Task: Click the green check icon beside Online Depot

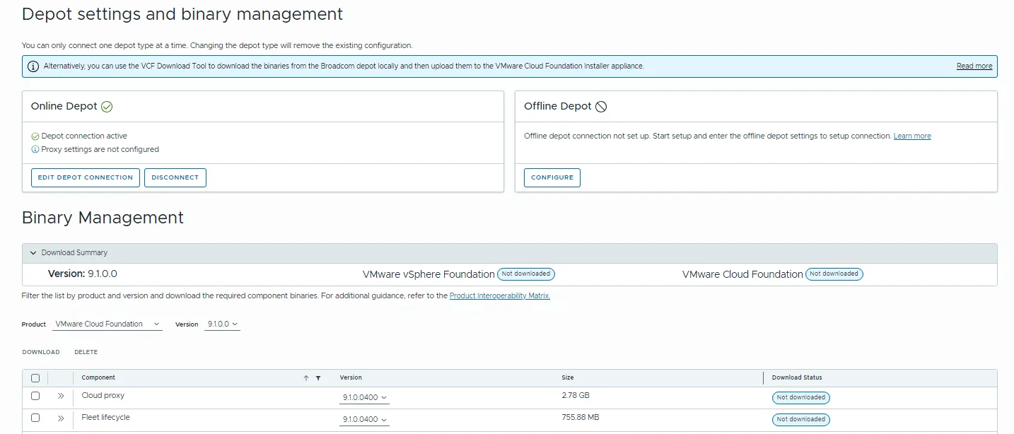Action: tap(107, 107)
